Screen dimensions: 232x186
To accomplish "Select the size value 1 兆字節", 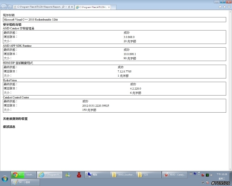I will [x=123, y=76].
